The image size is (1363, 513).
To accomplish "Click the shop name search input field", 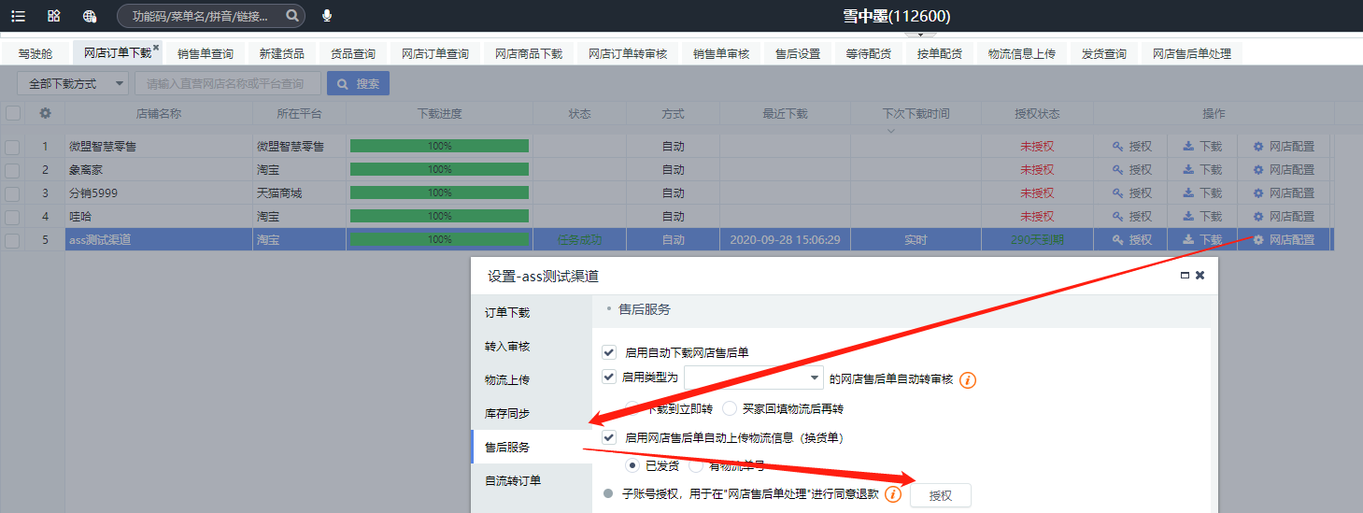I will [228, 83].
